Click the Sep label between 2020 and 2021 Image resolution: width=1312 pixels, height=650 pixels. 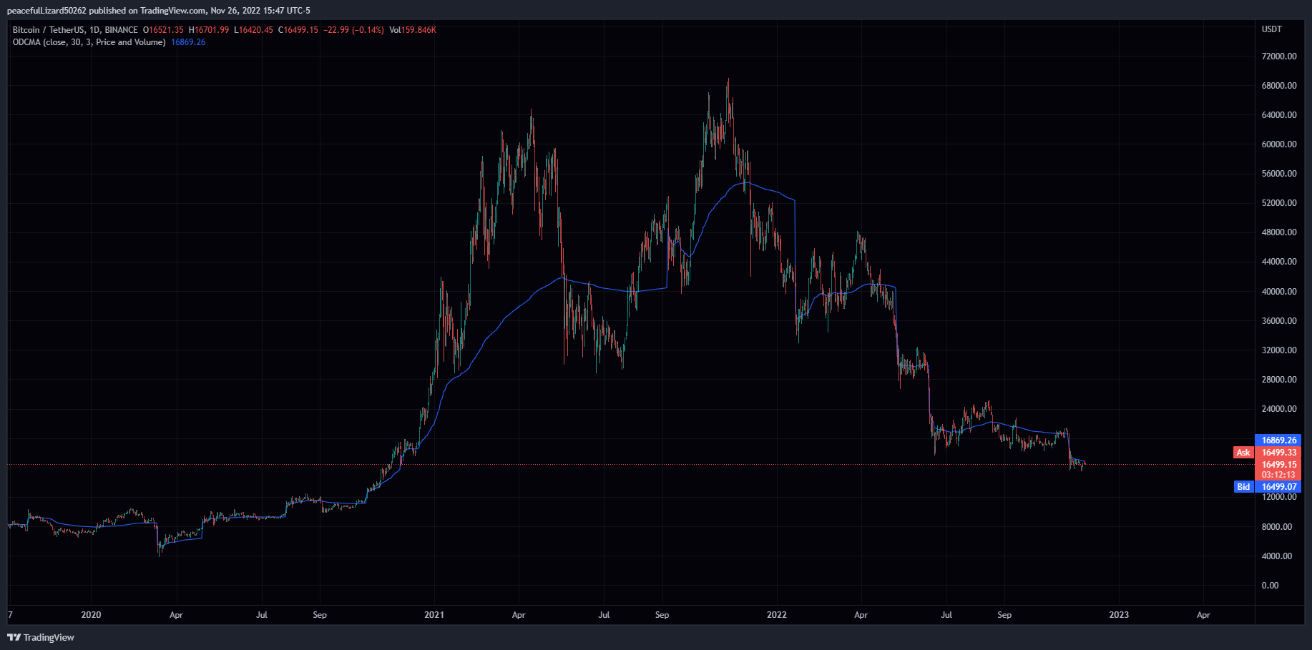[x=320, y=615]
